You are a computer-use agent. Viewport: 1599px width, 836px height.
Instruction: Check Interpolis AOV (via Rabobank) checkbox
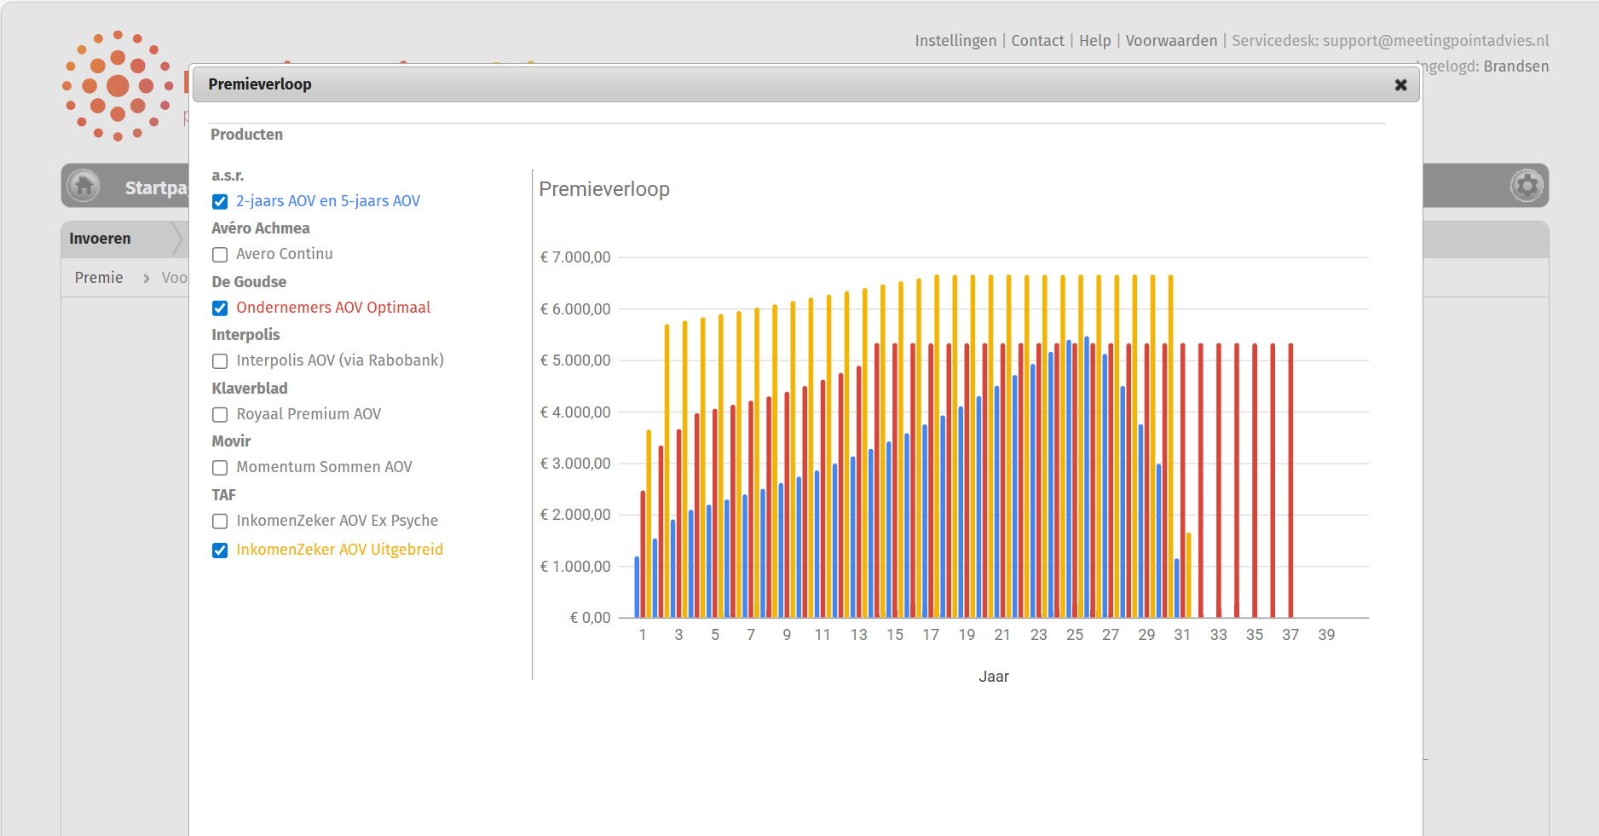[220, 361]
